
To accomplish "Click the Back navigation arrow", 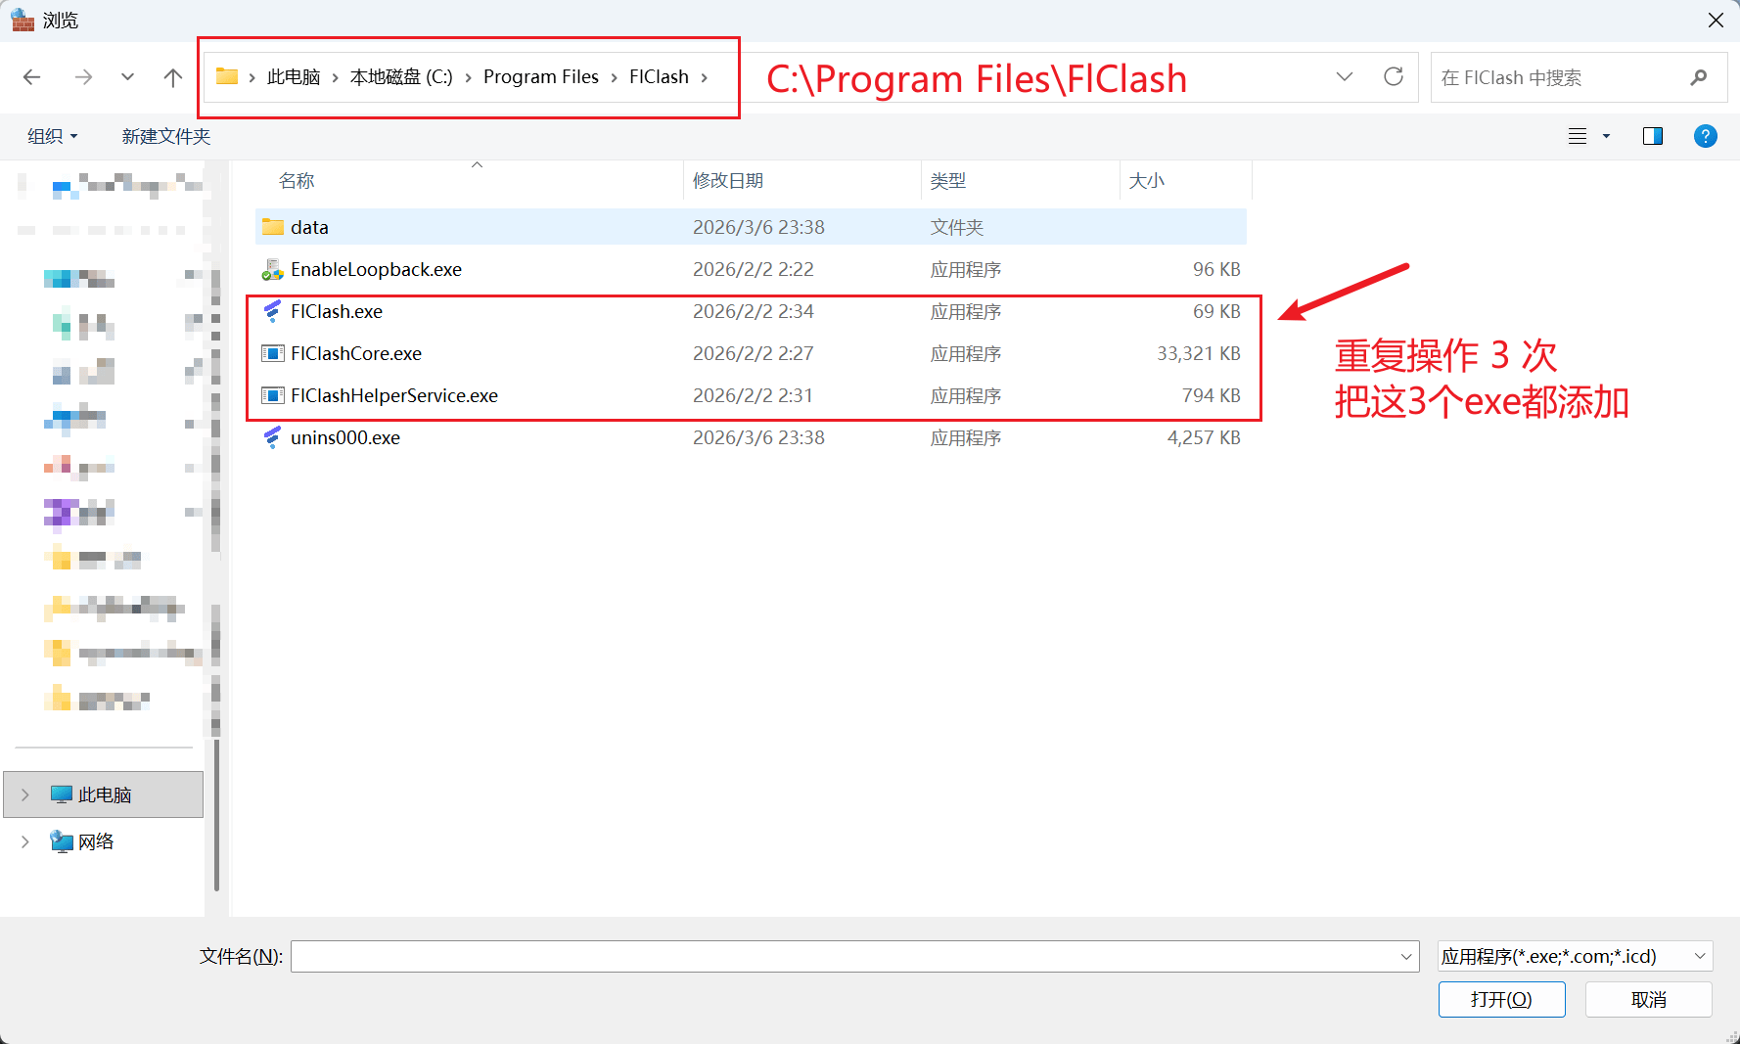I will (32, 77).
